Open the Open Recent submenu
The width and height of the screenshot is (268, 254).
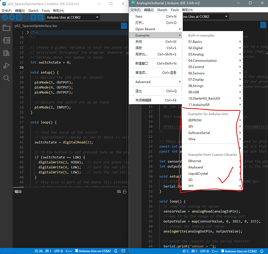click(145, 29)
